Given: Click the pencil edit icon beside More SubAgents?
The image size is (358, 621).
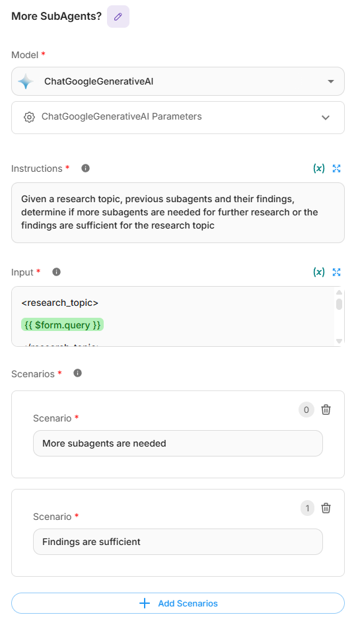Looking at the screenshot, I should click(118, 17).
